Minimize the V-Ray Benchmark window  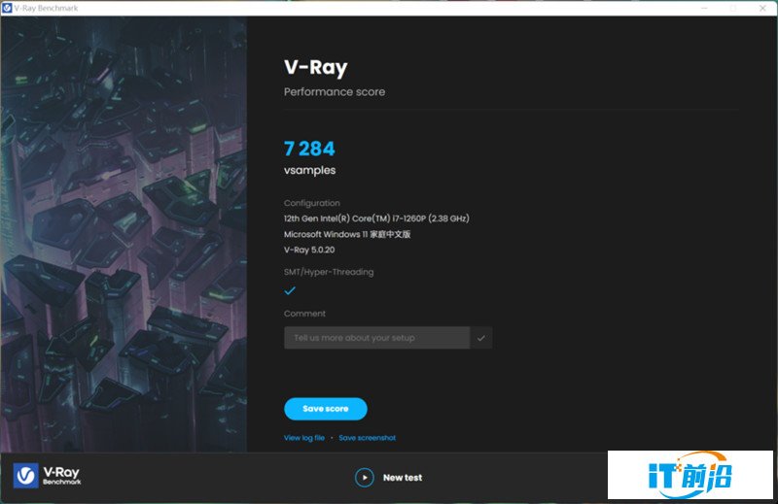pyautogui.click(x=704, y=8)
